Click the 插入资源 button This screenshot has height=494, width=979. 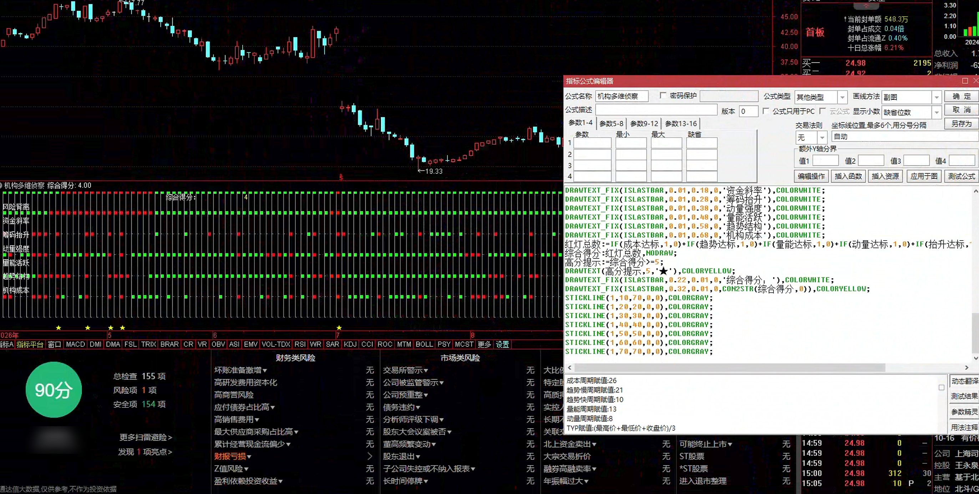click(x=885, y=176)
